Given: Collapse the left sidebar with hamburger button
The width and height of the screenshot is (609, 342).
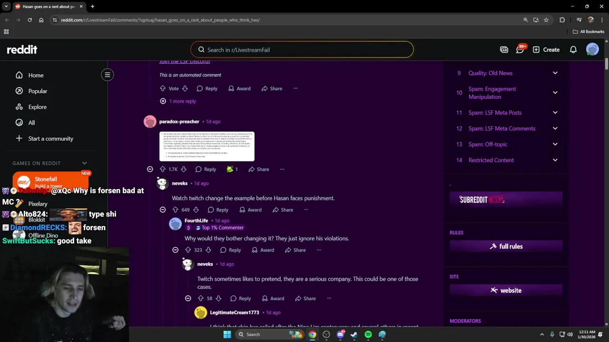Looking at the screenshot, I should click(108, 75).
